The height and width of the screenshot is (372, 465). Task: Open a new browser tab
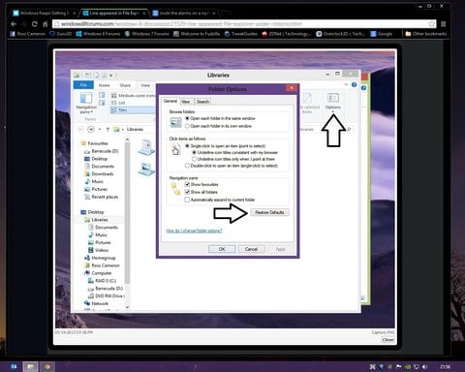point(226,14)
